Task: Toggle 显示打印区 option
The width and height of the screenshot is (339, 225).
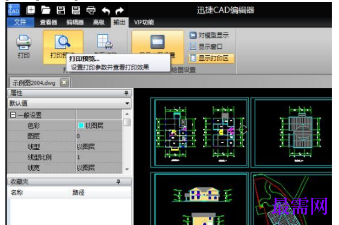Action: pyautogui.click(x=211, y=58)
